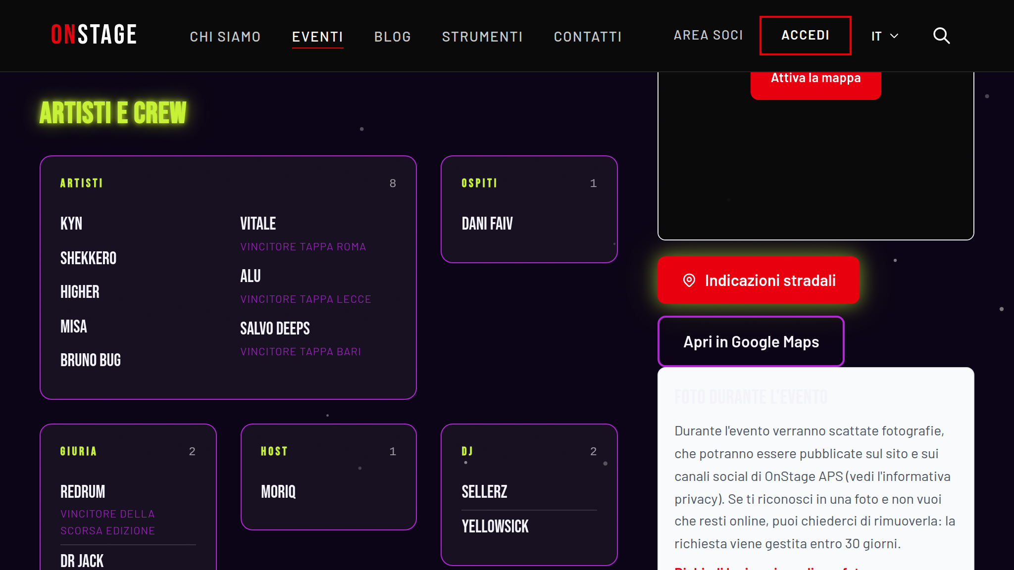Screen dimensions: 1014x570
Task: Click guest Dani Faiv
Action: [487, 224]
